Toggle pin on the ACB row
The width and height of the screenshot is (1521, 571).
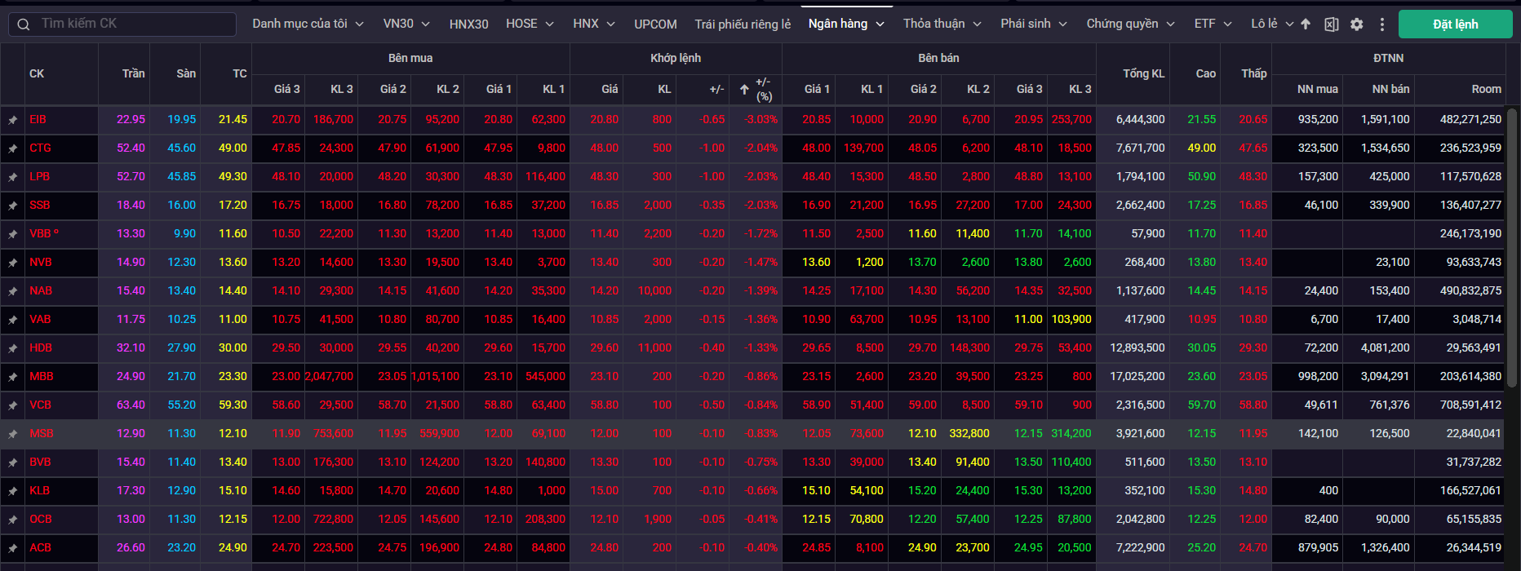tap(13, 548)
